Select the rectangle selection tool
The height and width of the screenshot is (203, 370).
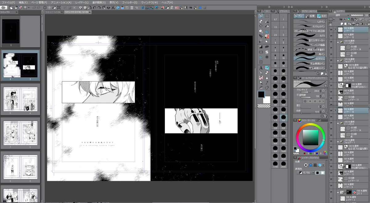tap(267, 16)
